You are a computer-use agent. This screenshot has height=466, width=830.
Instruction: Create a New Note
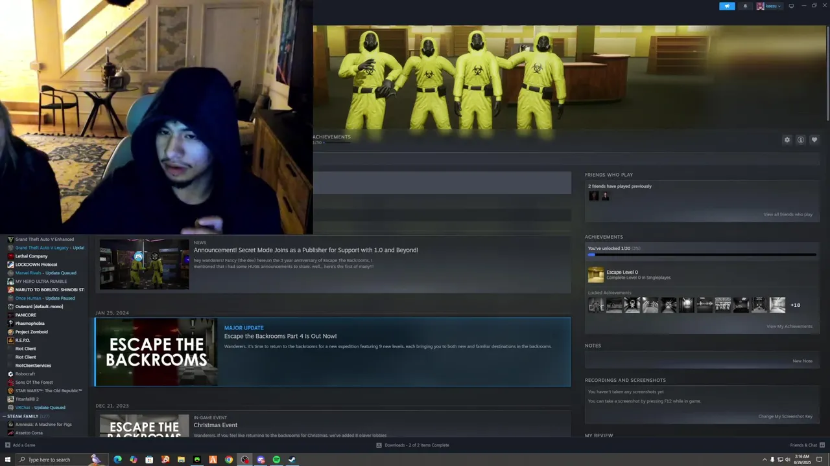(x=802, y=361)
